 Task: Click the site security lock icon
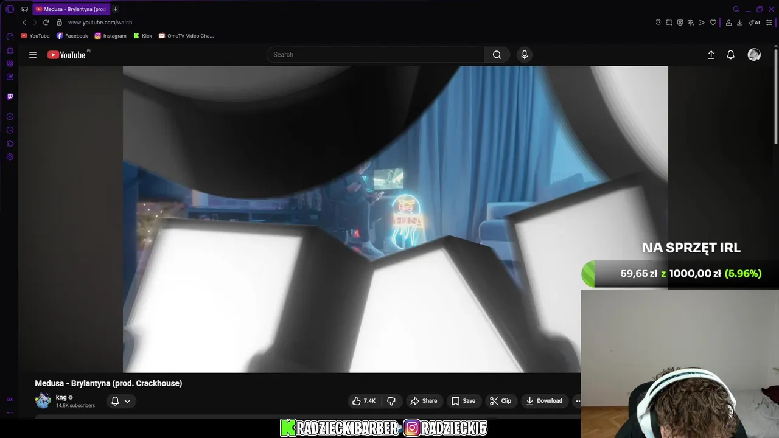pos(60,23)
